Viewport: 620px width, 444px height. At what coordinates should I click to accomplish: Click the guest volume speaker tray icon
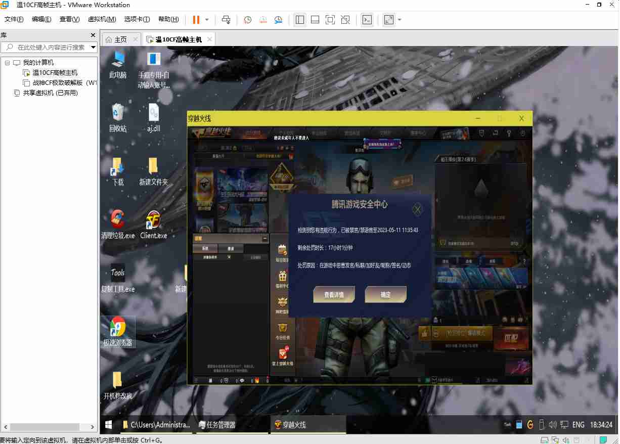click(552, 425)
